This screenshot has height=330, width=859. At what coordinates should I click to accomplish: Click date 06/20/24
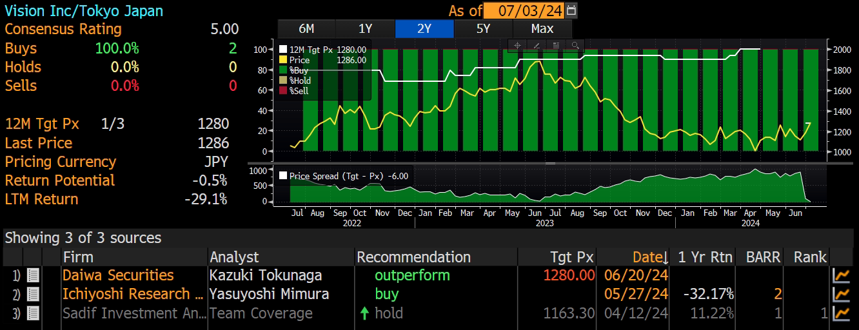pos(637,275)
